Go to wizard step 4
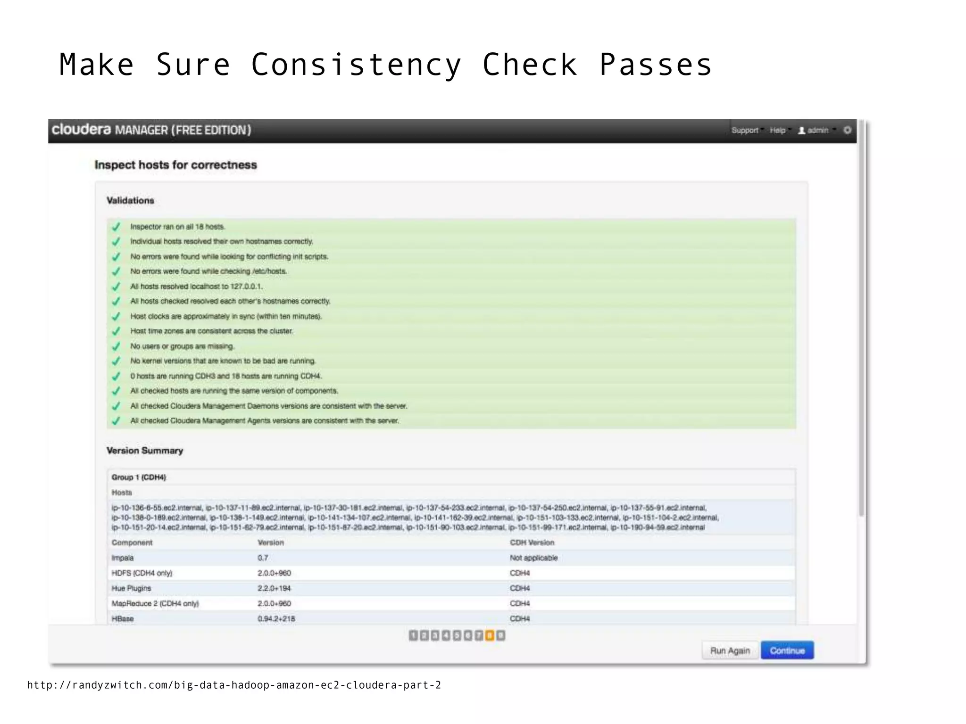Viewport: 966px width, 724px height. [x=446, y=635]
